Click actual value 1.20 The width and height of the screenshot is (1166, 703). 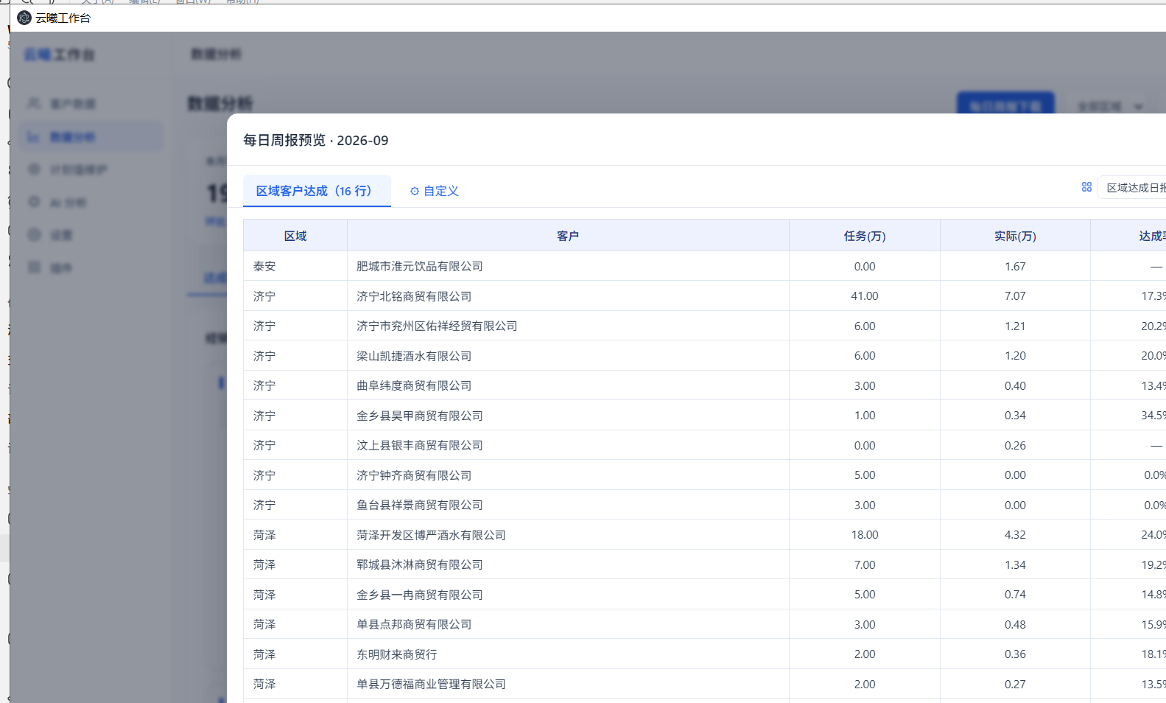coord(1015,356)
